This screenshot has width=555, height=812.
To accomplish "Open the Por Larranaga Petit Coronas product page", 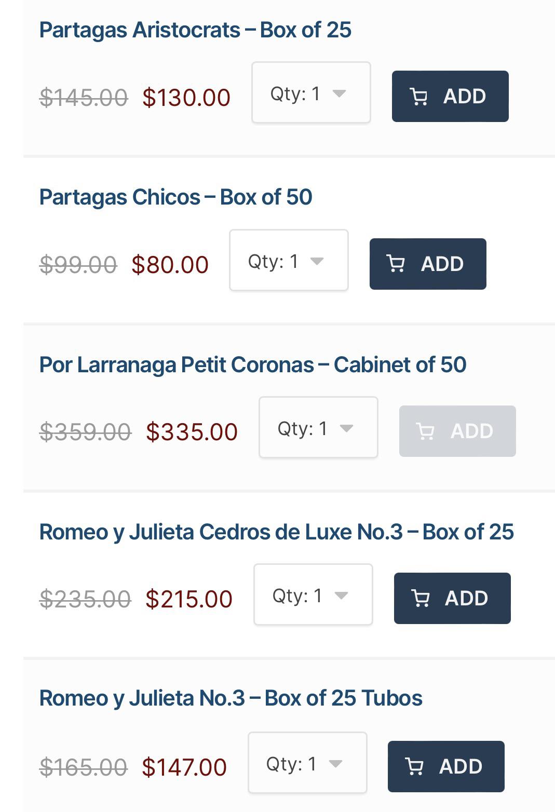I will [253, 364].
